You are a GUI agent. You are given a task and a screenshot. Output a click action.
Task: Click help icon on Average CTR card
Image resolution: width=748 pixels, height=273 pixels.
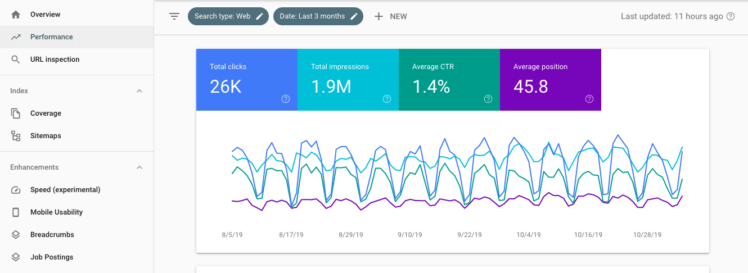(x=488, y=99)
